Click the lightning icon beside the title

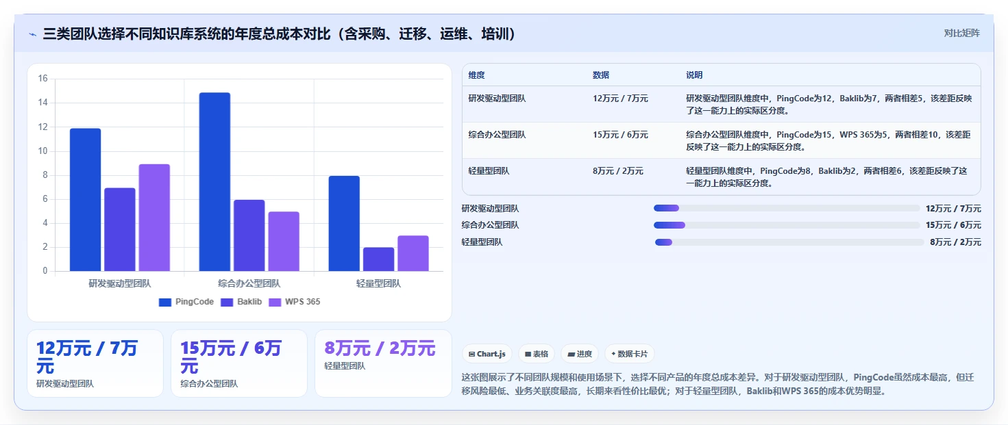click(32, 34)
